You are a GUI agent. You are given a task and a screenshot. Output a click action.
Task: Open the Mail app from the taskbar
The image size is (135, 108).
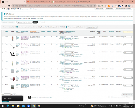pos(23,106)
